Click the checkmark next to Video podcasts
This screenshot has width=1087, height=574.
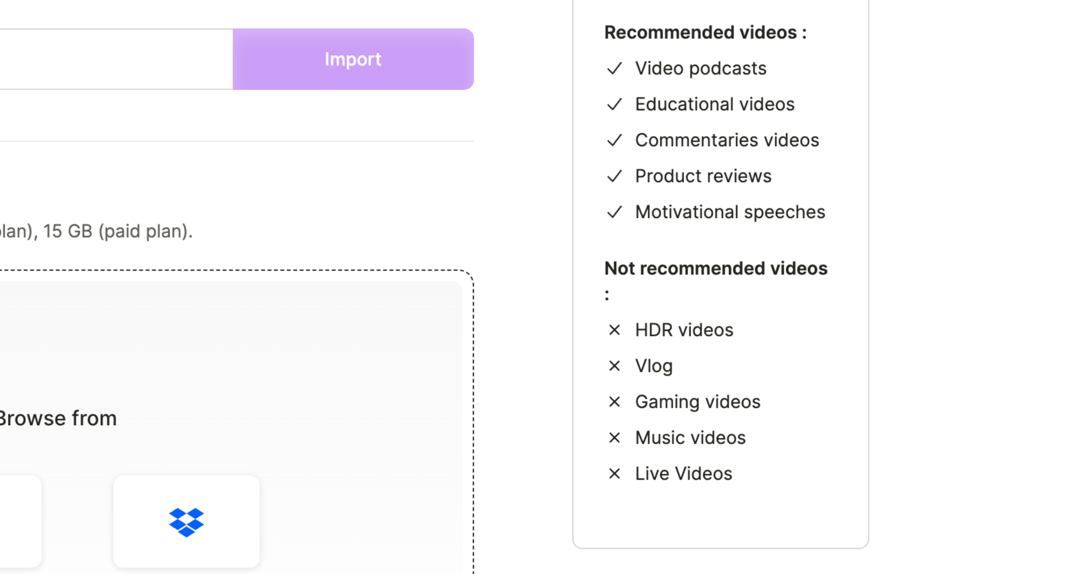pyautogui.click(x=615, y=68)
